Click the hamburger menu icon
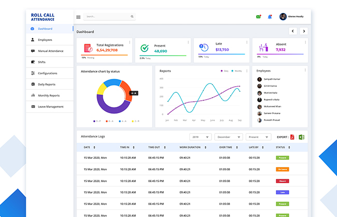 click(x=78, y=17)
